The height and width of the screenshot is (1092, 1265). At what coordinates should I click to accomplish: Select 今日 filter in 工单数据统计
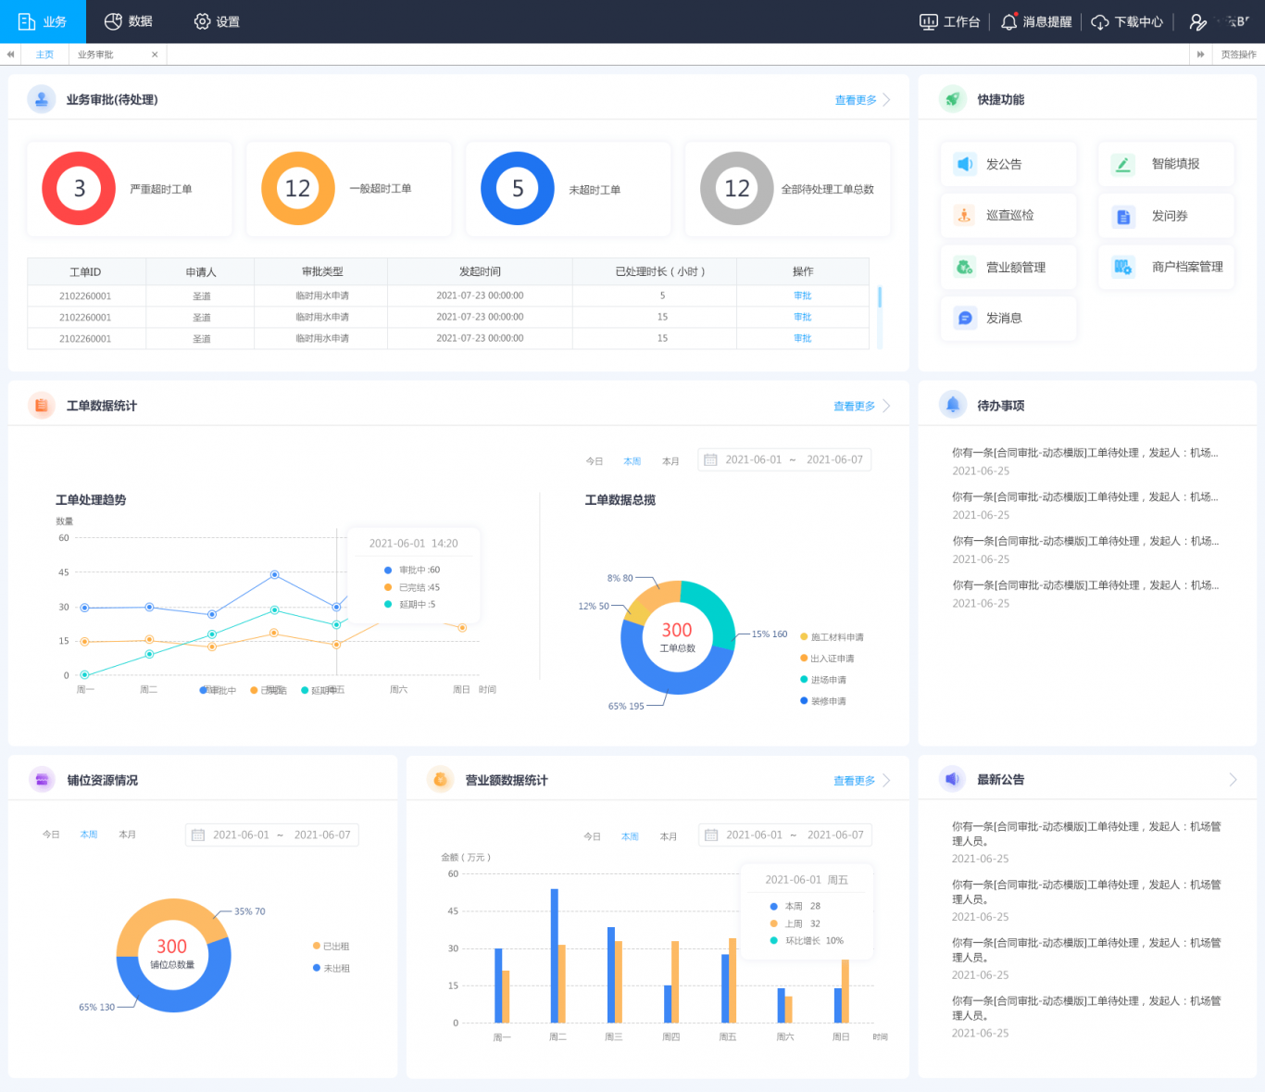pyautogui.click(x=595, y=461)
